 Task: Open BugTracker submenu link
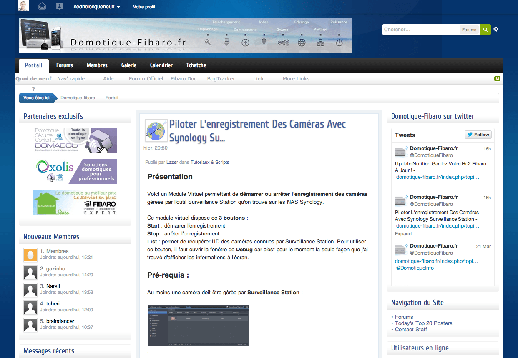point(221,78)
